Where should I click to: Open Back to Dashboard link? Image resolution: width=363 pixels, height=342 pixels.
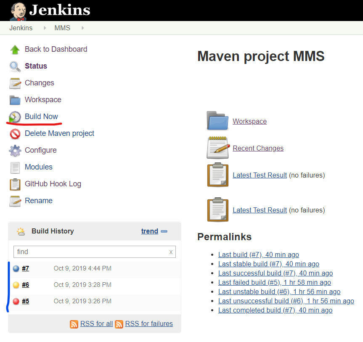pyautogui.click(x=56, y=49)
